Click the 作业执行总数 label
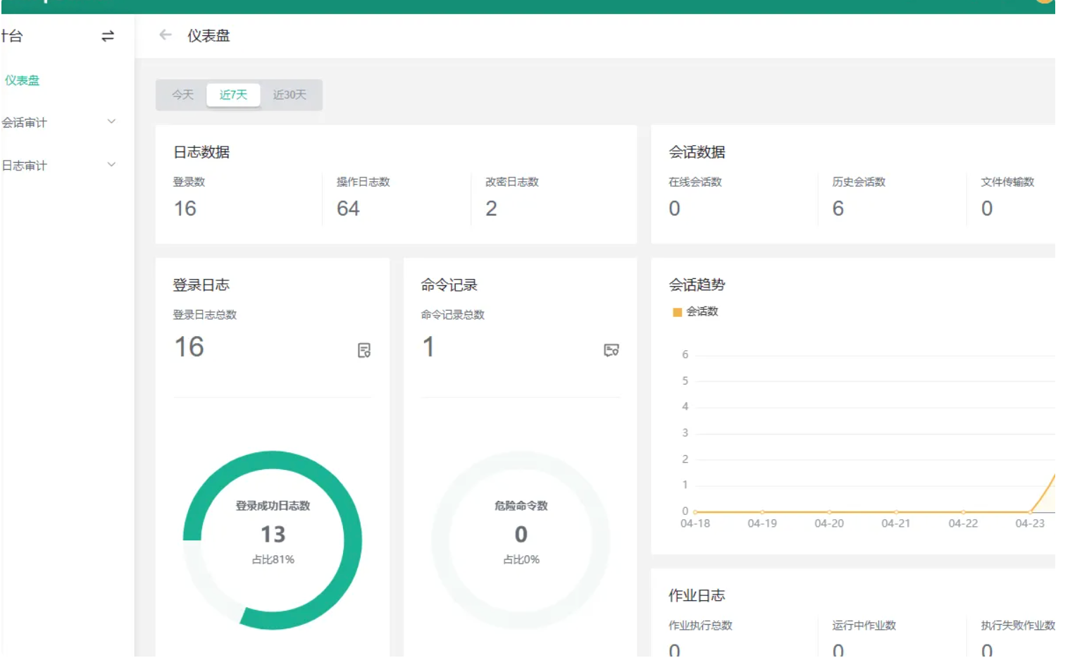Screen dimensions: 1082x665 point(700,626)
